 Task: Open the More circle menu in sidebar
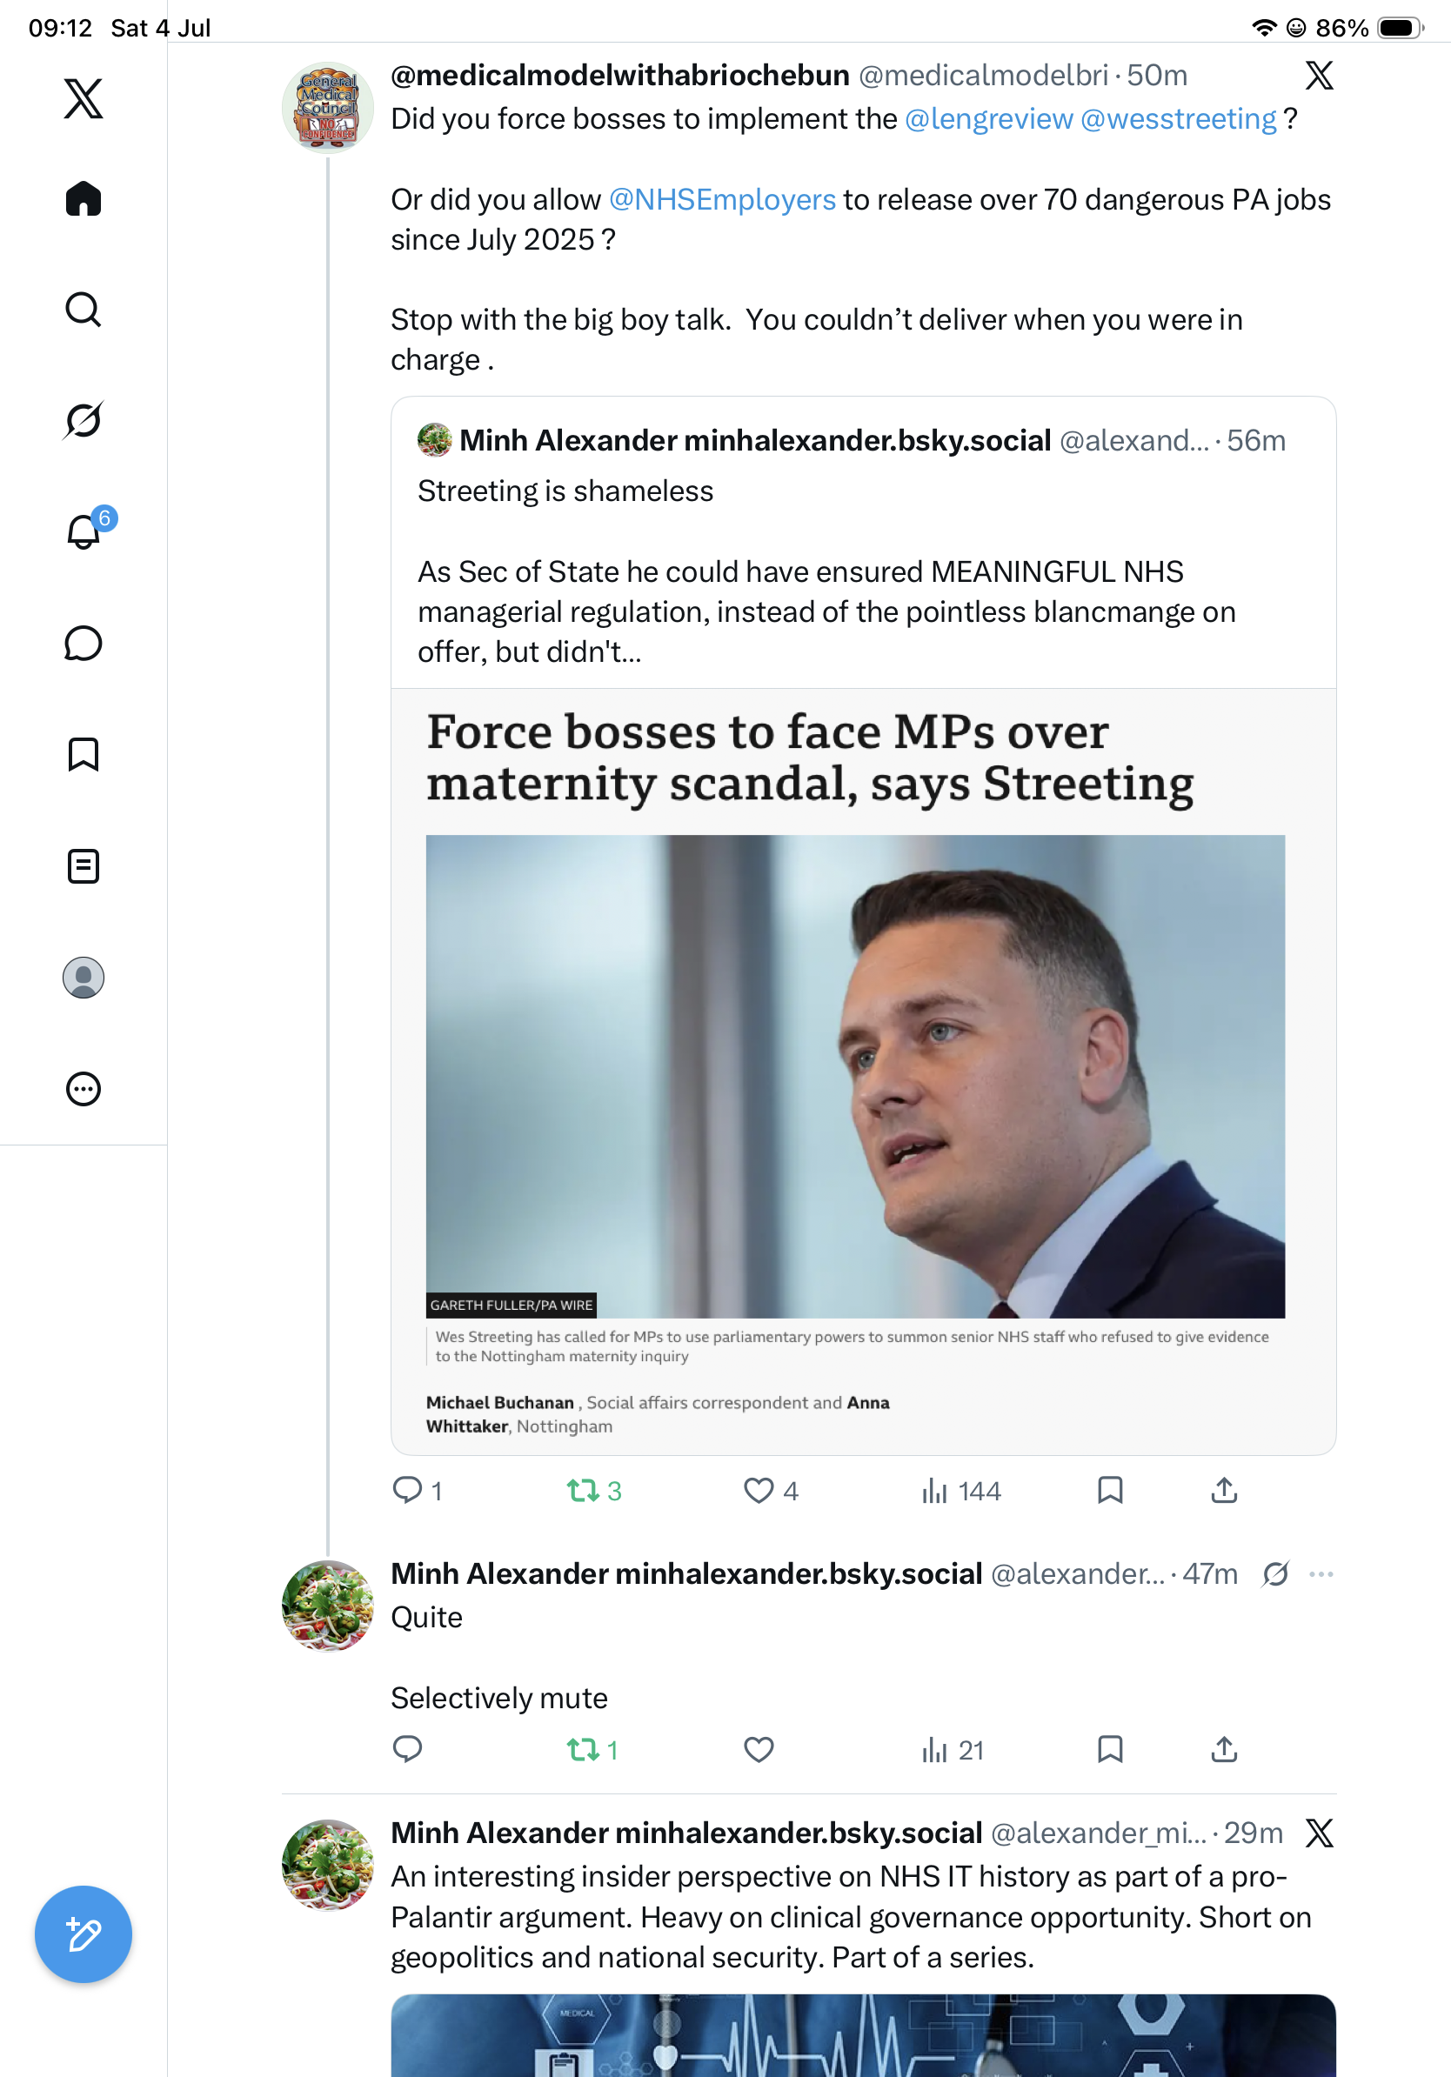coord(84,1088)
